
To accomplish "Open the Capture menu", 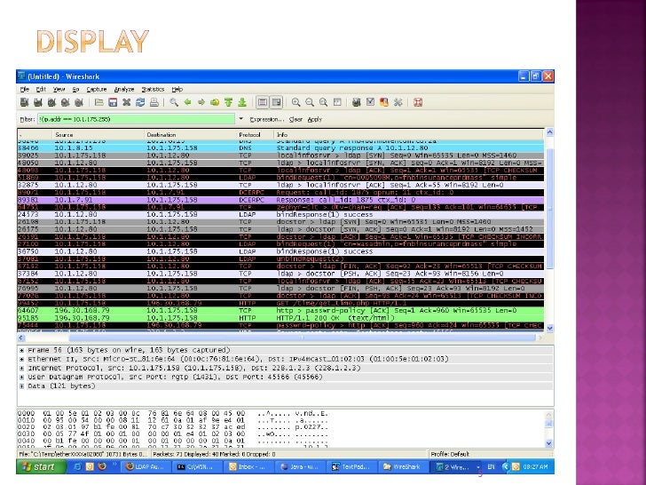I will [97, 89].
